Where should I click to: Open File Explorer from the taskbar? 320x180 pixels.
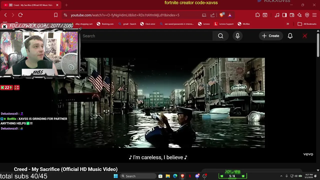click(x=168, y=176)
